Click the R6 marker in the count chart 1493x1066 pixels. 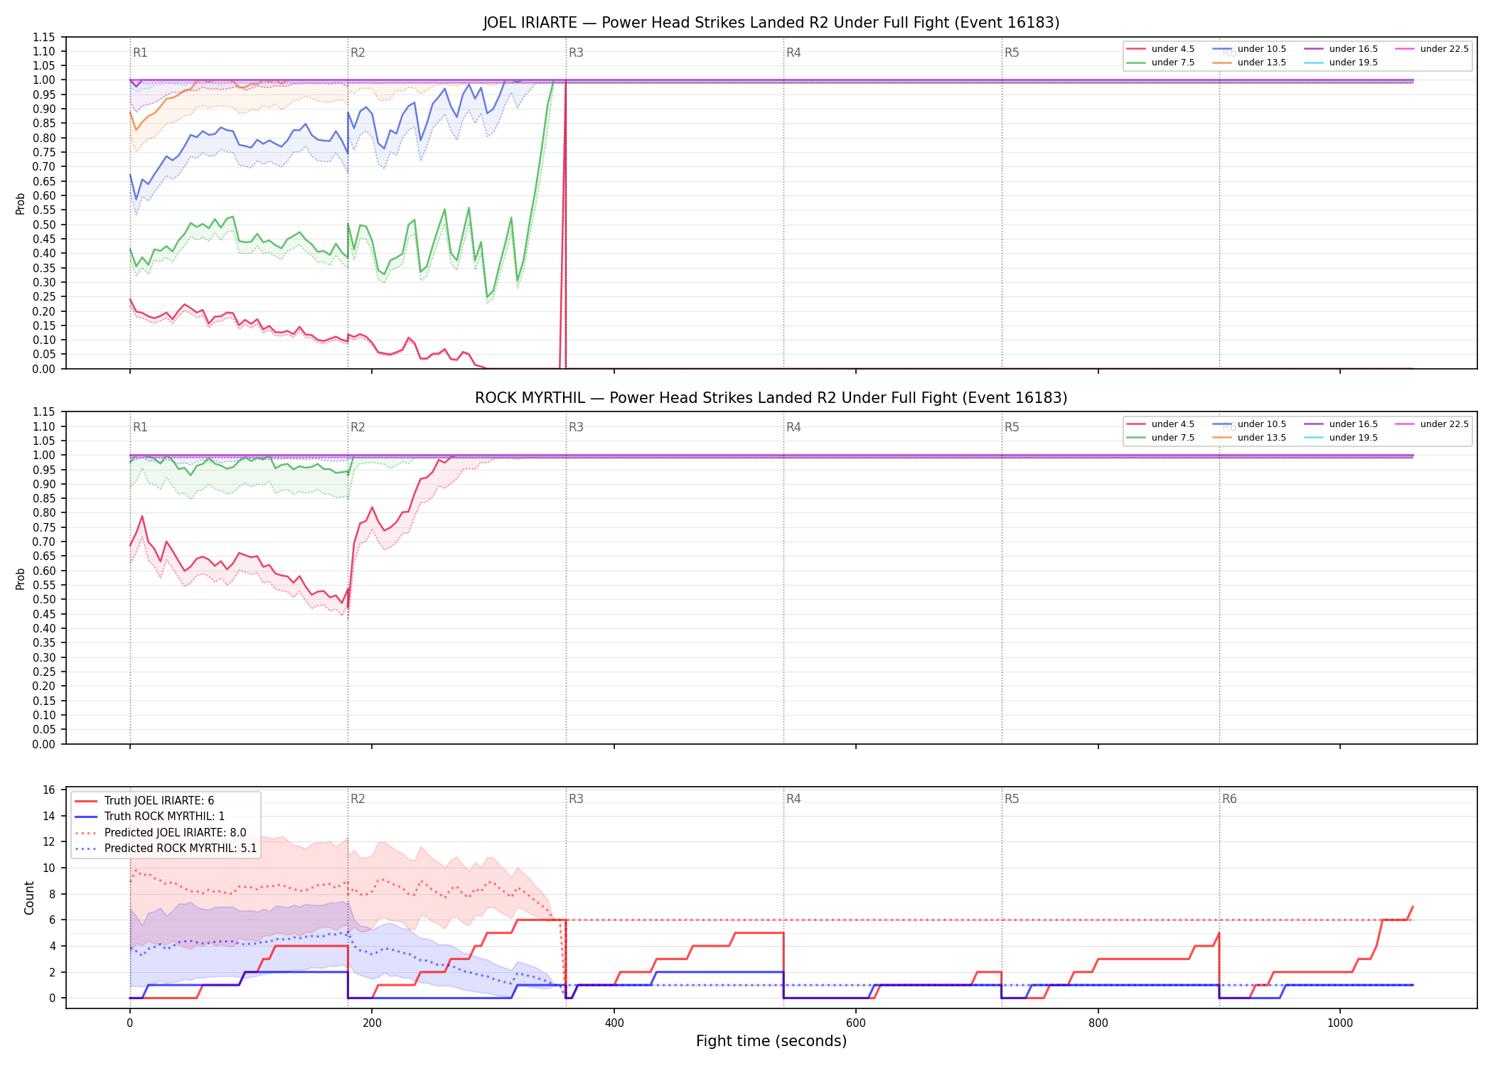click(x=1229, y=799)
